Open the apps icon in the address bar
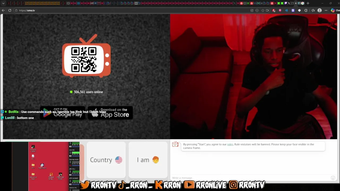 click(252, 10)
